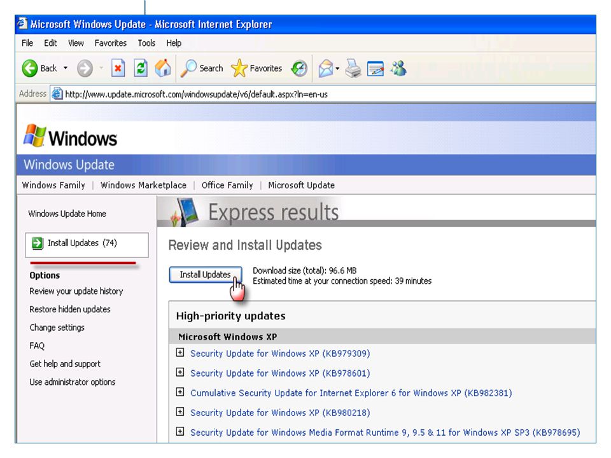This screenshot has height=458, width=611.
Task: Click green arrow icon beside Install Updates (74)
Action: (x=38, y=243)
